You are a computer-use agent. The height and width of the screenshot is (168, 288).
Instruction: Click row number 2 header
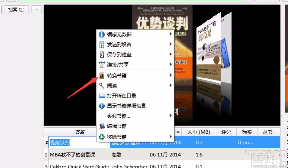coord(46,154)
